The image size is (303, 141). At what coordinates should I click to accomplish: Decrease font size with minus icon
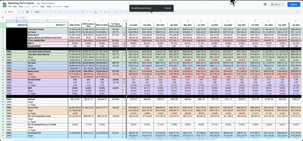point(70,12)
